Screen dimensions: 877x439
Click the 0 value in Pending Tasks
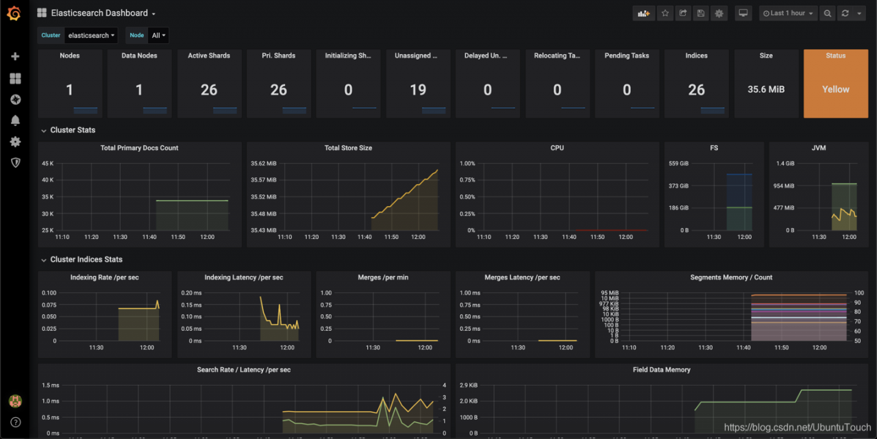pos(627,90)
